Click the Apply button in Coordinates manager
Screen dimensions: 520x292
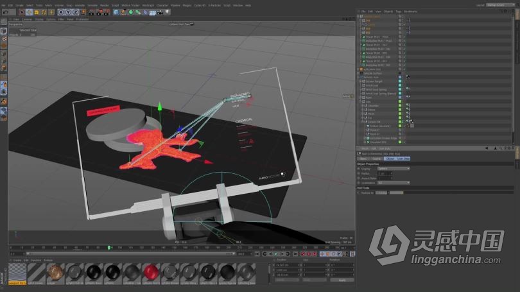[x=342, y=280]
